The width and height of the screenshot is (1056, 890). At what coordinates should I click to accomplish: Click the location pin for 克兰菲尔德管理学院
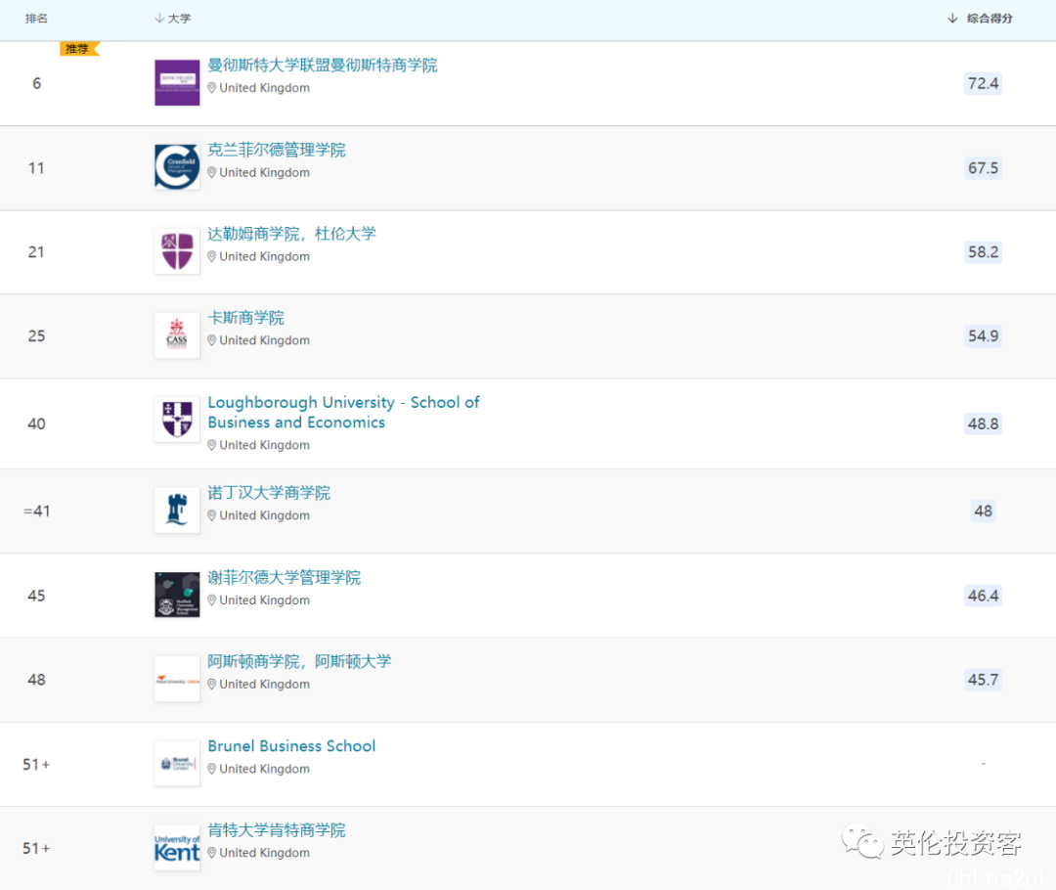pos(211,173)
